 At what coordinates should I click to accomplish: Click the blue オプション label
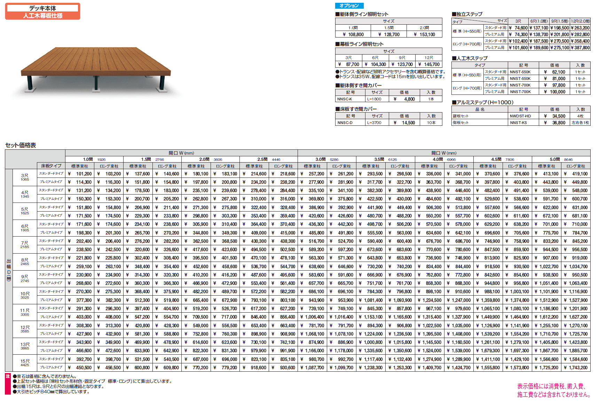[x=349, y=6]
